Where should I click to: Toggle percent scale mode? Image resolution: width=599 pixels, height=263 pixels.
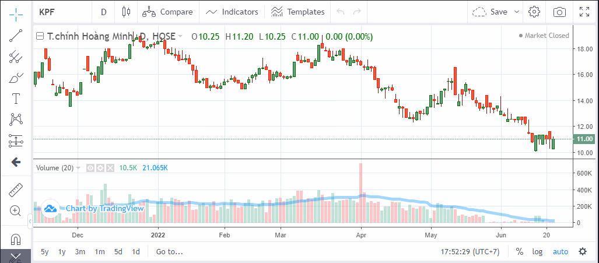519,252
